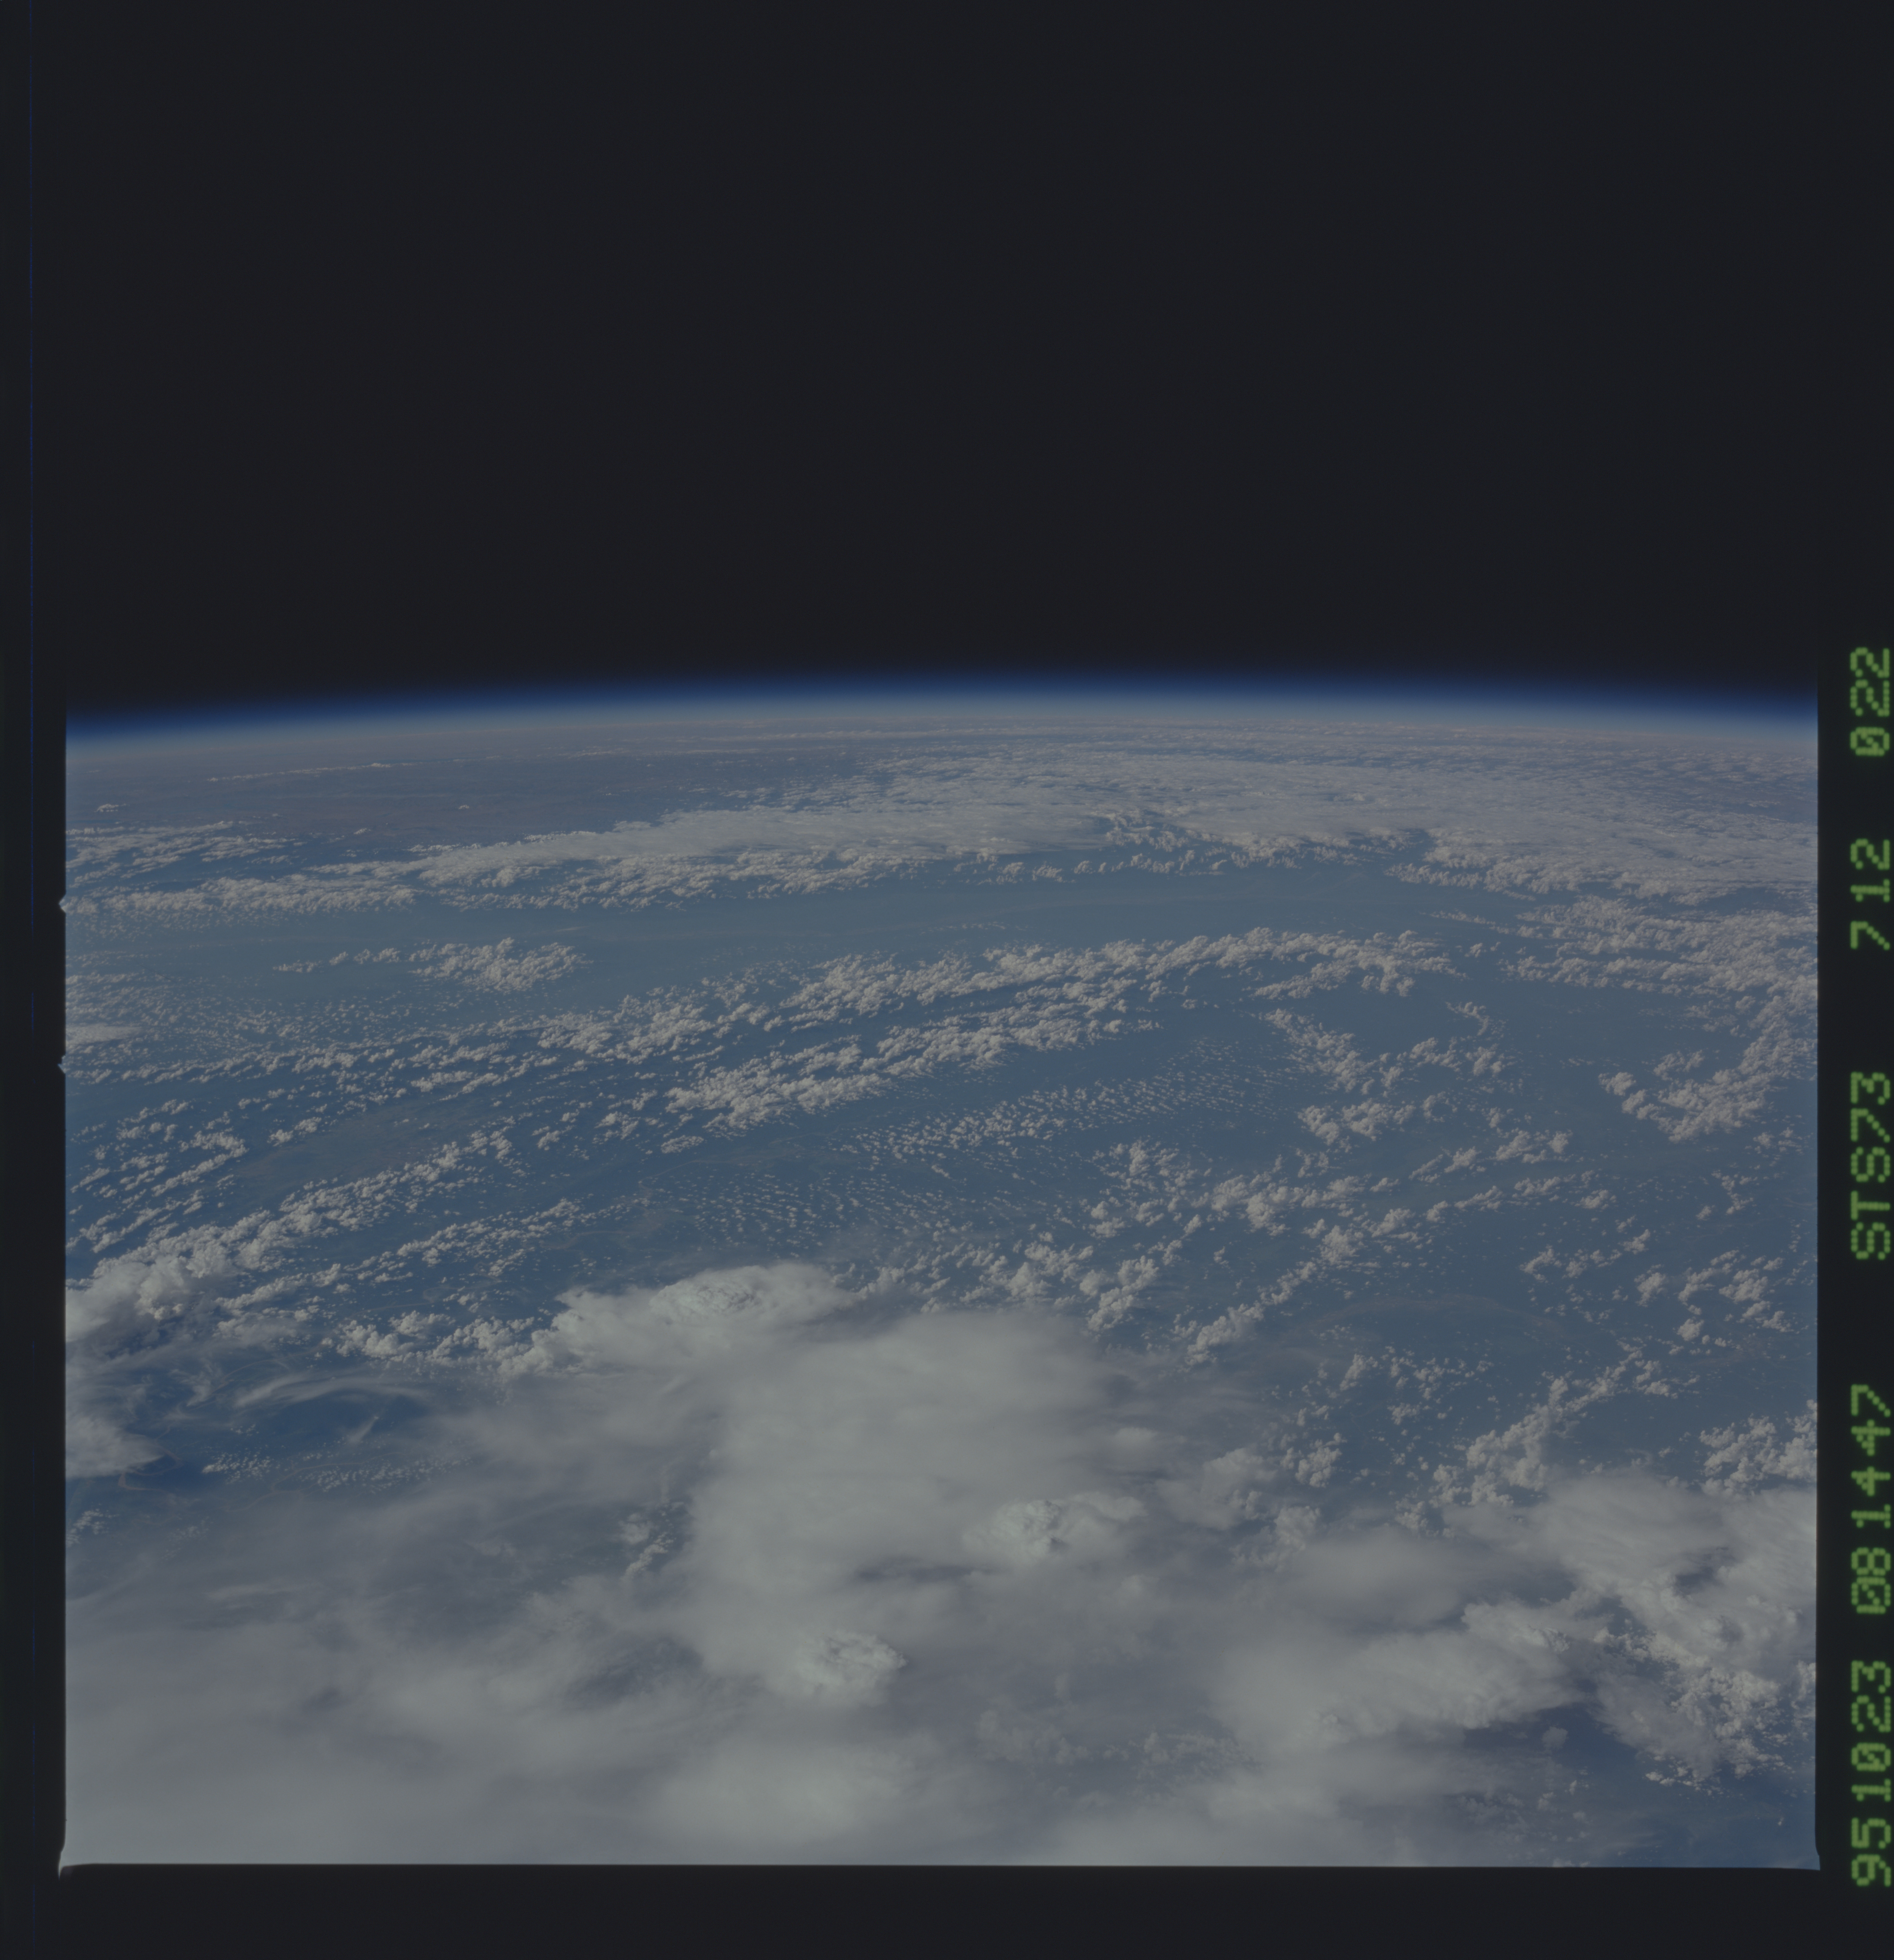Click the scattered cloud field center
The height and width of the screenshot is (1960, 1894).
coord(900,1100)
